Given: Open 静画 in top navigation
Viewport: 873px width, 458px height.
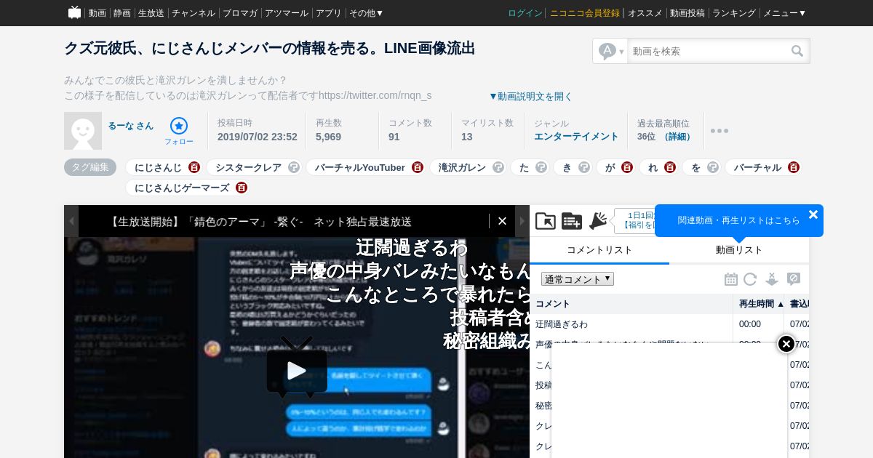Looking at the screenshot, I should [x=122, y=13].
